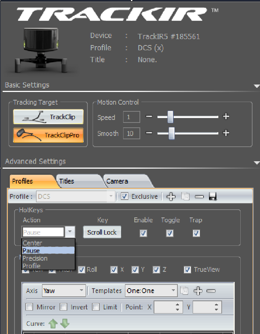Uncheck the hotkey Toggle checkbox
This screenshot has height=334, width=260.
170,233
